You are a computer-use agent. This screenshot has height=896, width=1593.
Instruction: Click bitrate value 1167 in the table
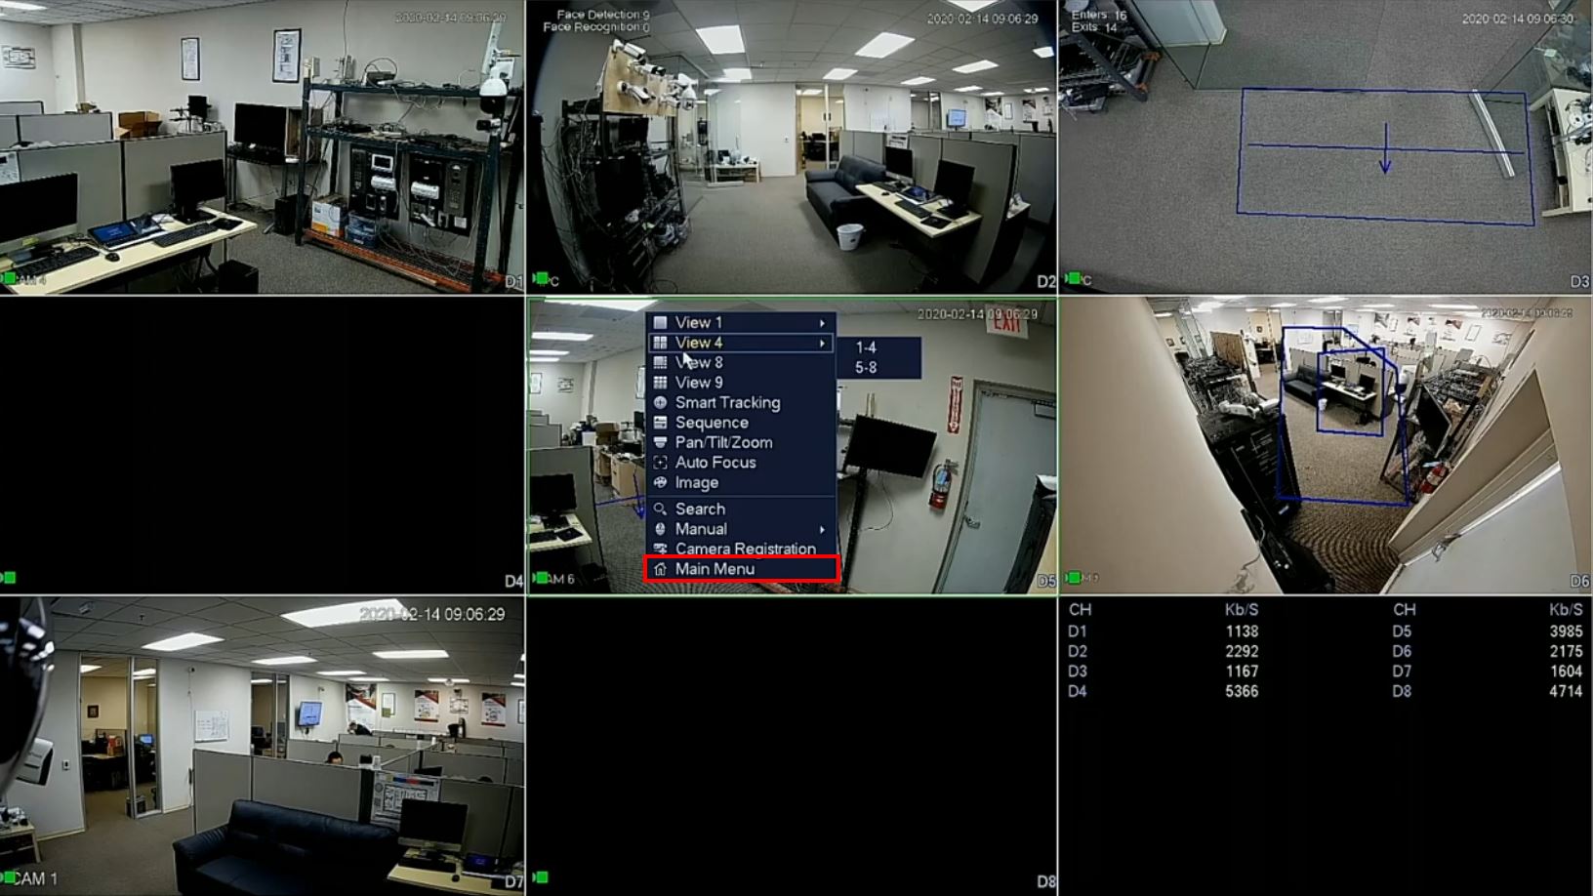pyautogui.click(x=1242, y=672)
